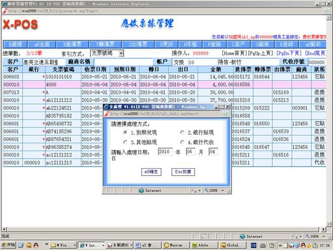Pick the 4.銀行代收 radio option
Viewport: 333px width, 250px height.
[182, 142]
